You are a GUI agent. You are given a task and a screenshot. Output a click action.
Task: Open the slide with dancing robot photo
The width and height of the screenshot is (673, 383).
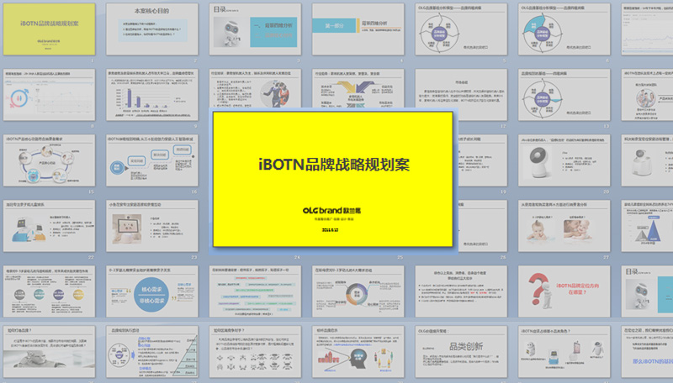pos(255,88)
